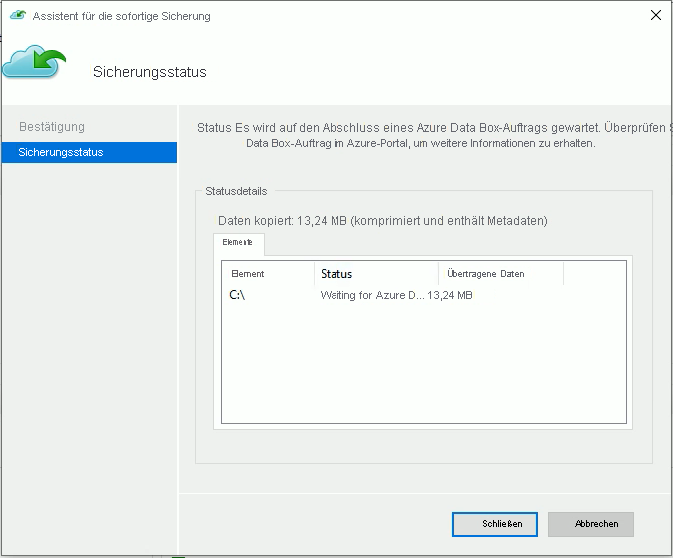Select Bestätigung step in sidebar
Screen dimensions: 673x558
[52, 127]
